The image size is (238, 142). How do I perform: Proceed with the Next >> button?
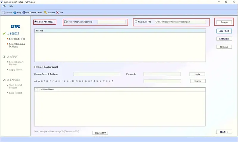click(224, 132)
